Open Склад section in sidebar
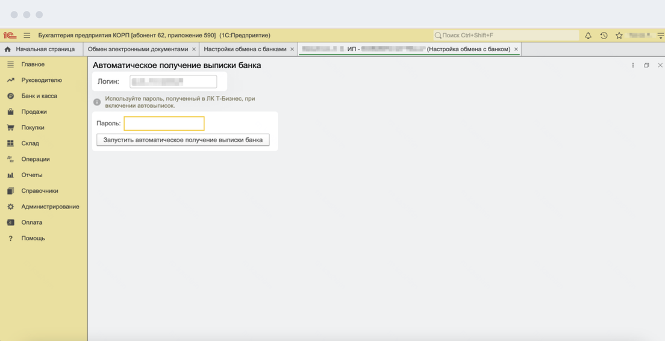The width and height of the screenshot is (665, 341). (30, 143)
